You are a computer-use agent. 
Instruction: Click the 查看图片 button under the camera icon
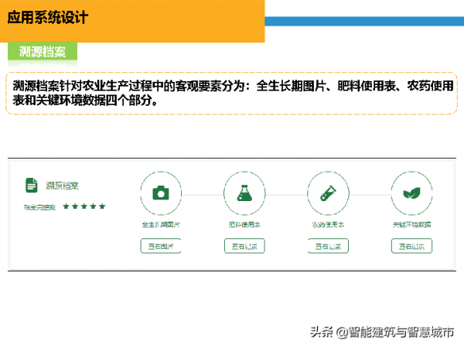(161, 246)
